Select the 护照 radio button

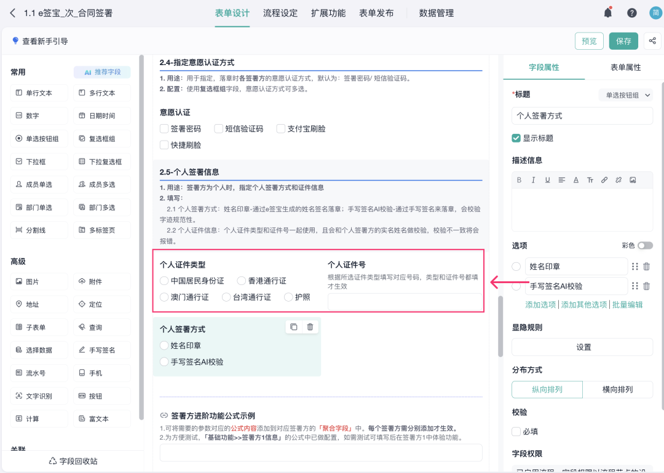pos(288,297)
